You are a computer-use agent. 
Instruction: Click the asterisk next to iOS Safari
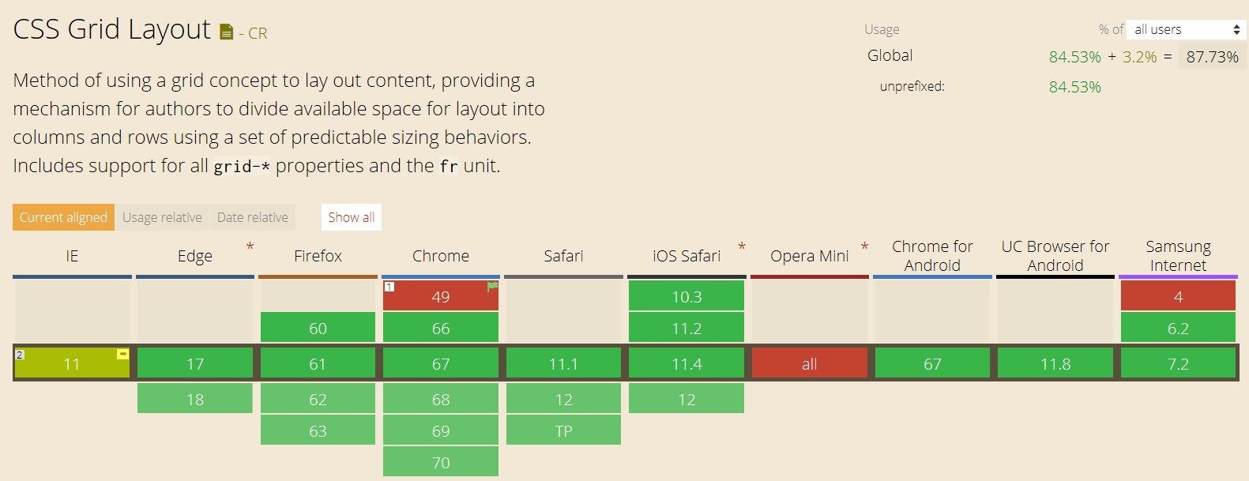pos(741,247)
